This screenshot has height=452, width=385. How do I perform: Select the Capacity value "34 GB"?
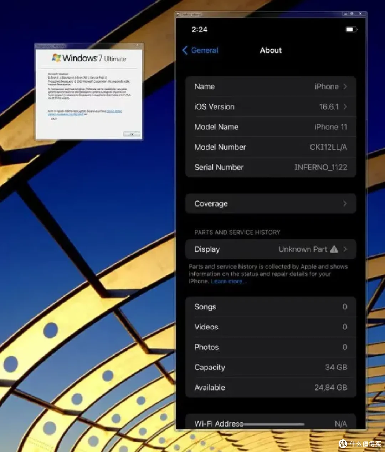click(336, 367)
